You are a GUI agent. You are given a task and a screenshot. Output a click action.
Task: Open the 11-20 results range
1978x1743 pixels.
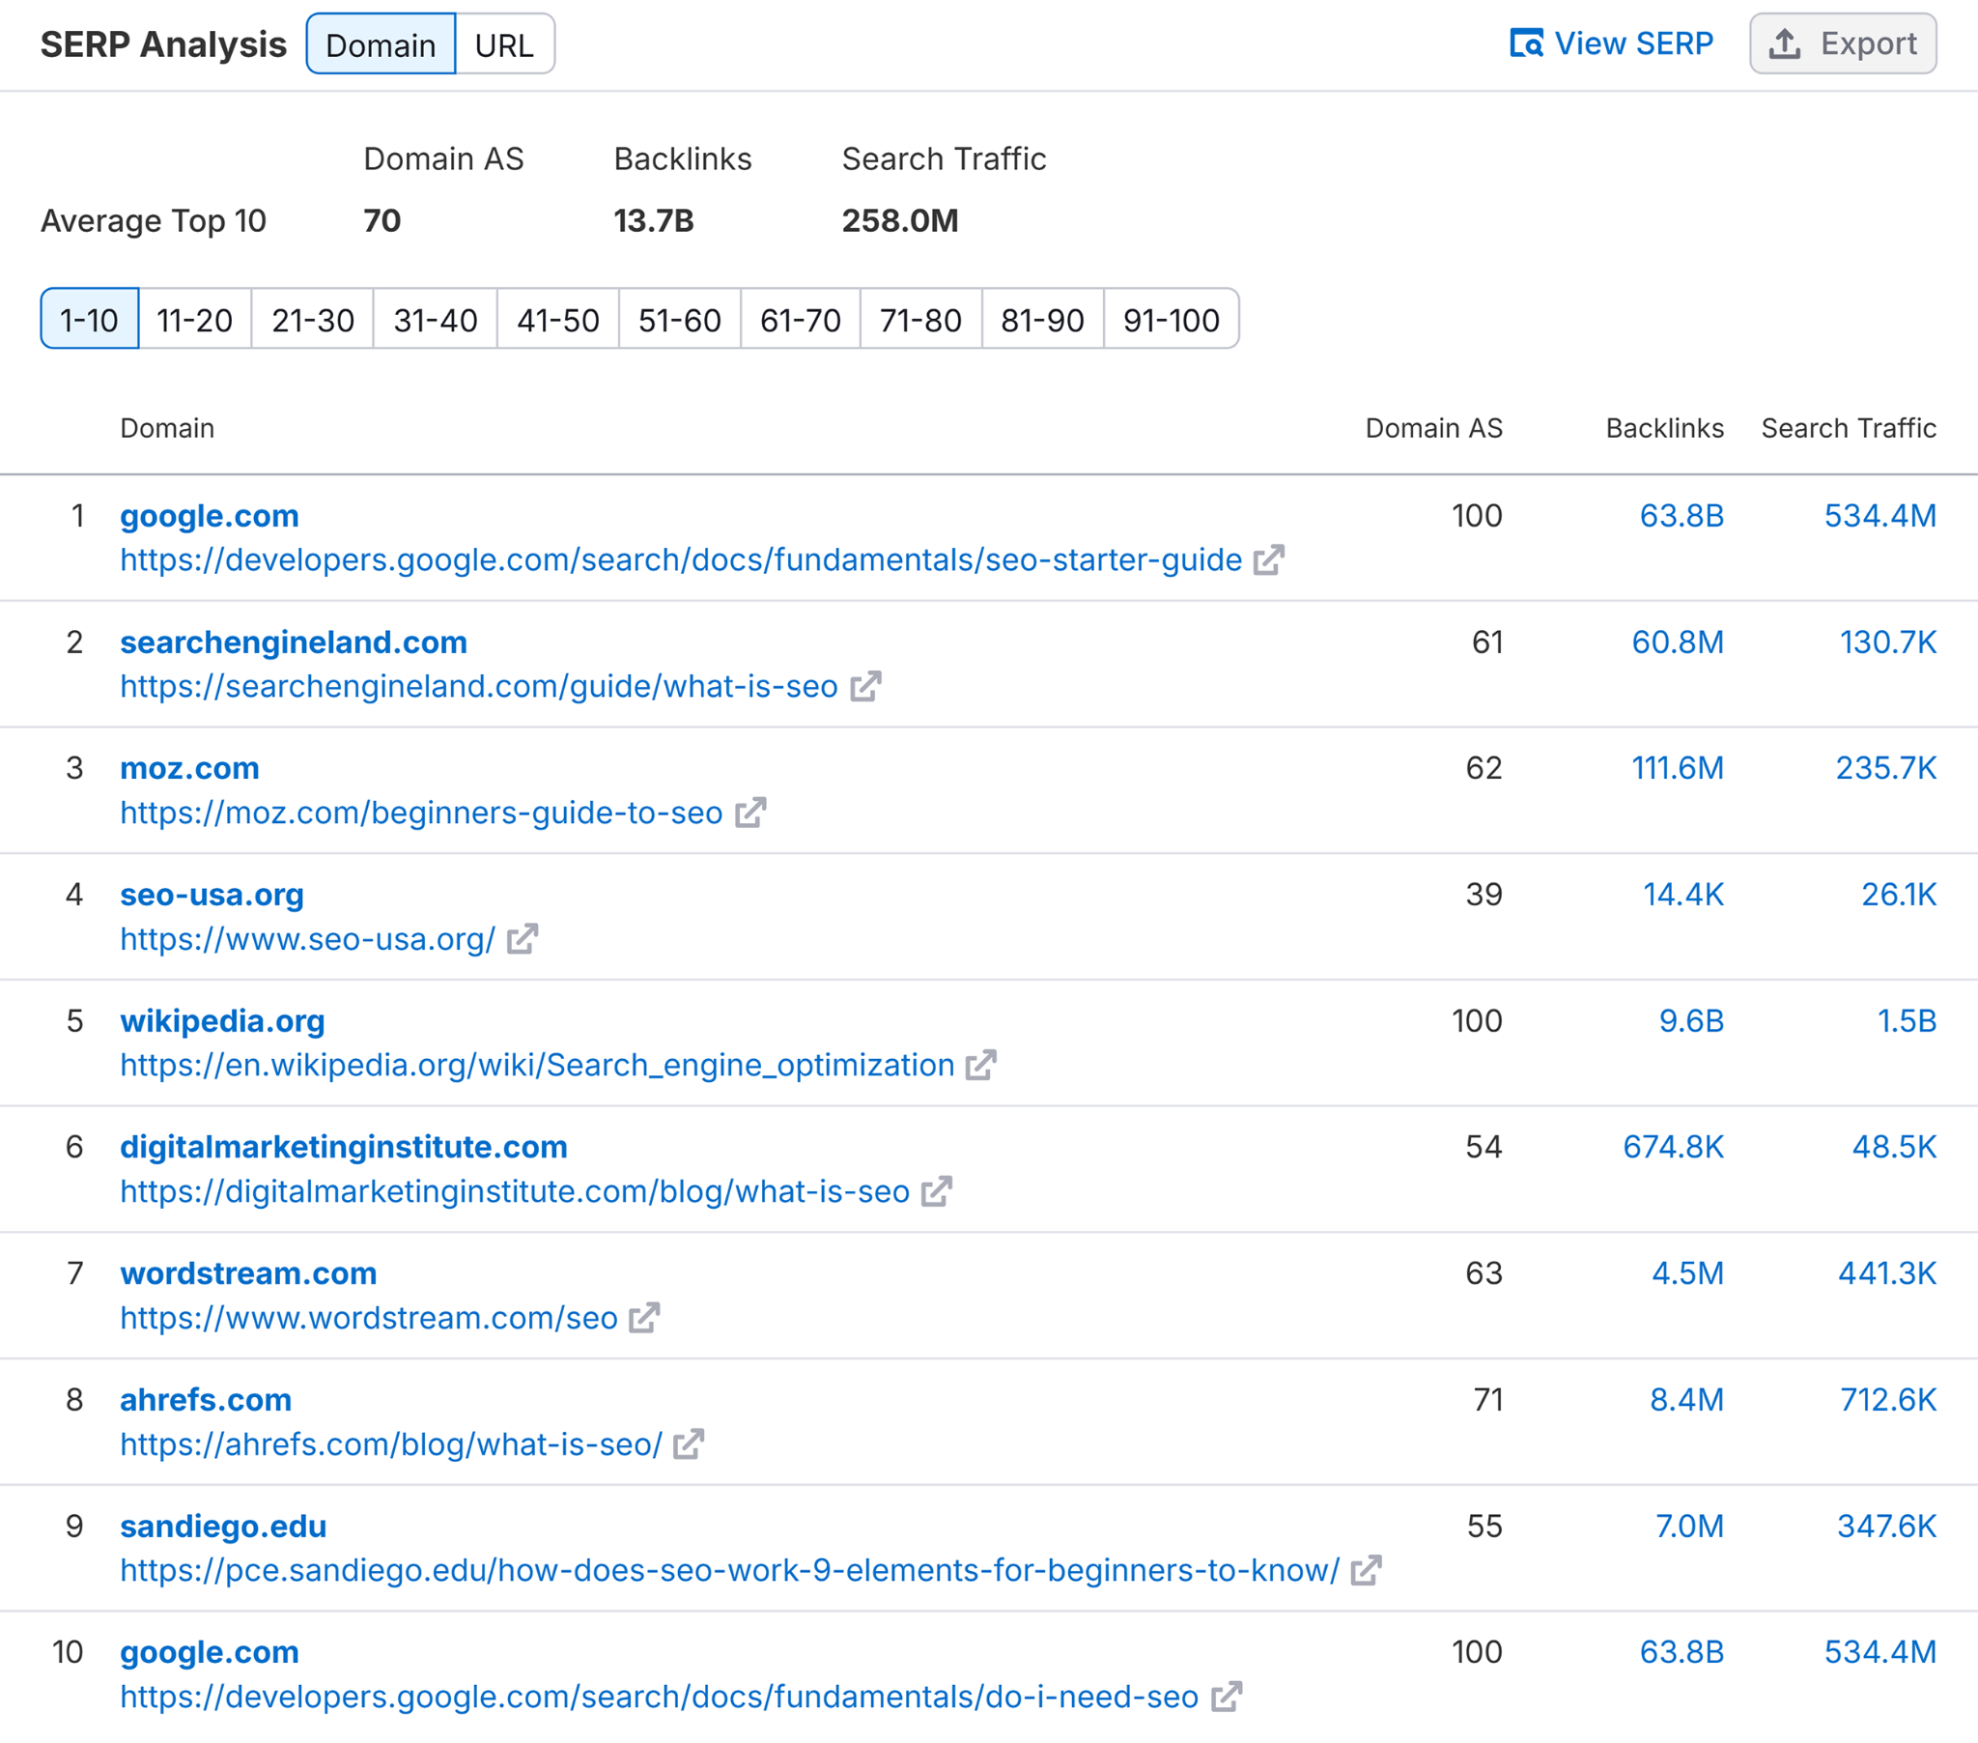point(194,320)
